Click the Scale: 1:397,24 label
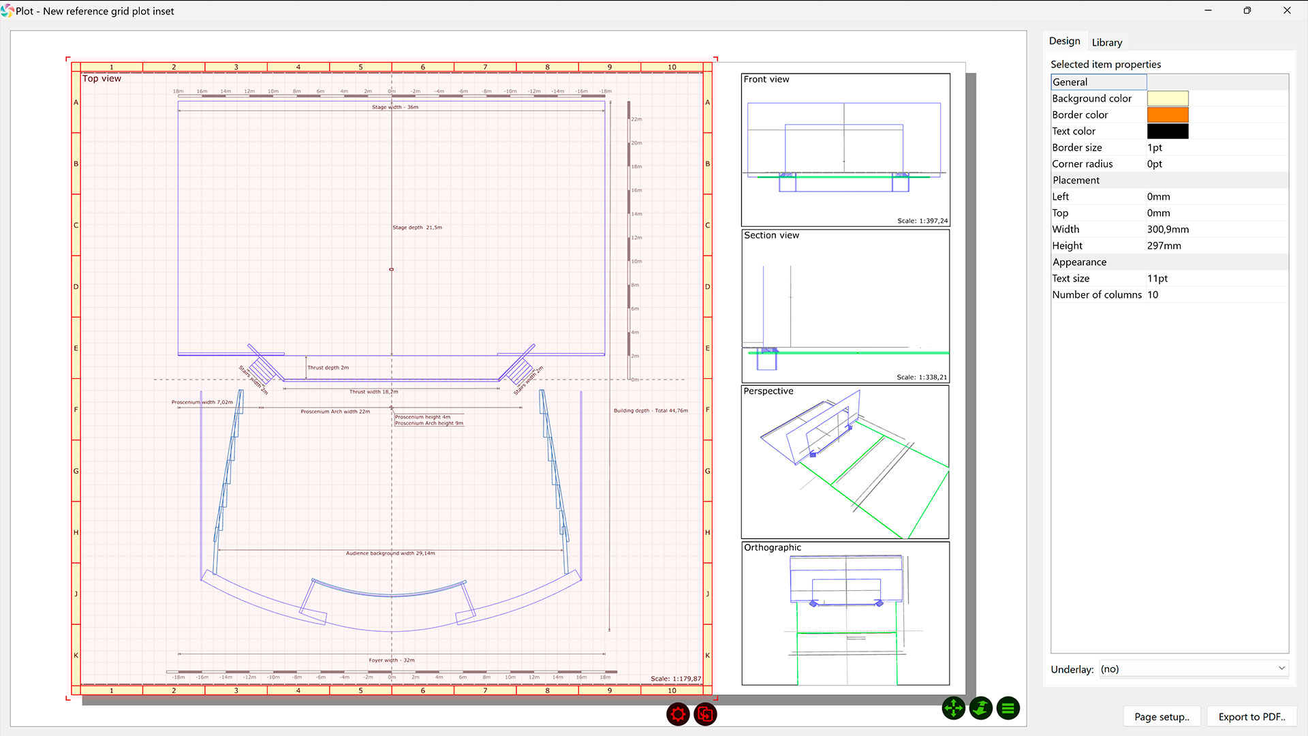This screenshot has height=736, width=1308. click(922, 221)
